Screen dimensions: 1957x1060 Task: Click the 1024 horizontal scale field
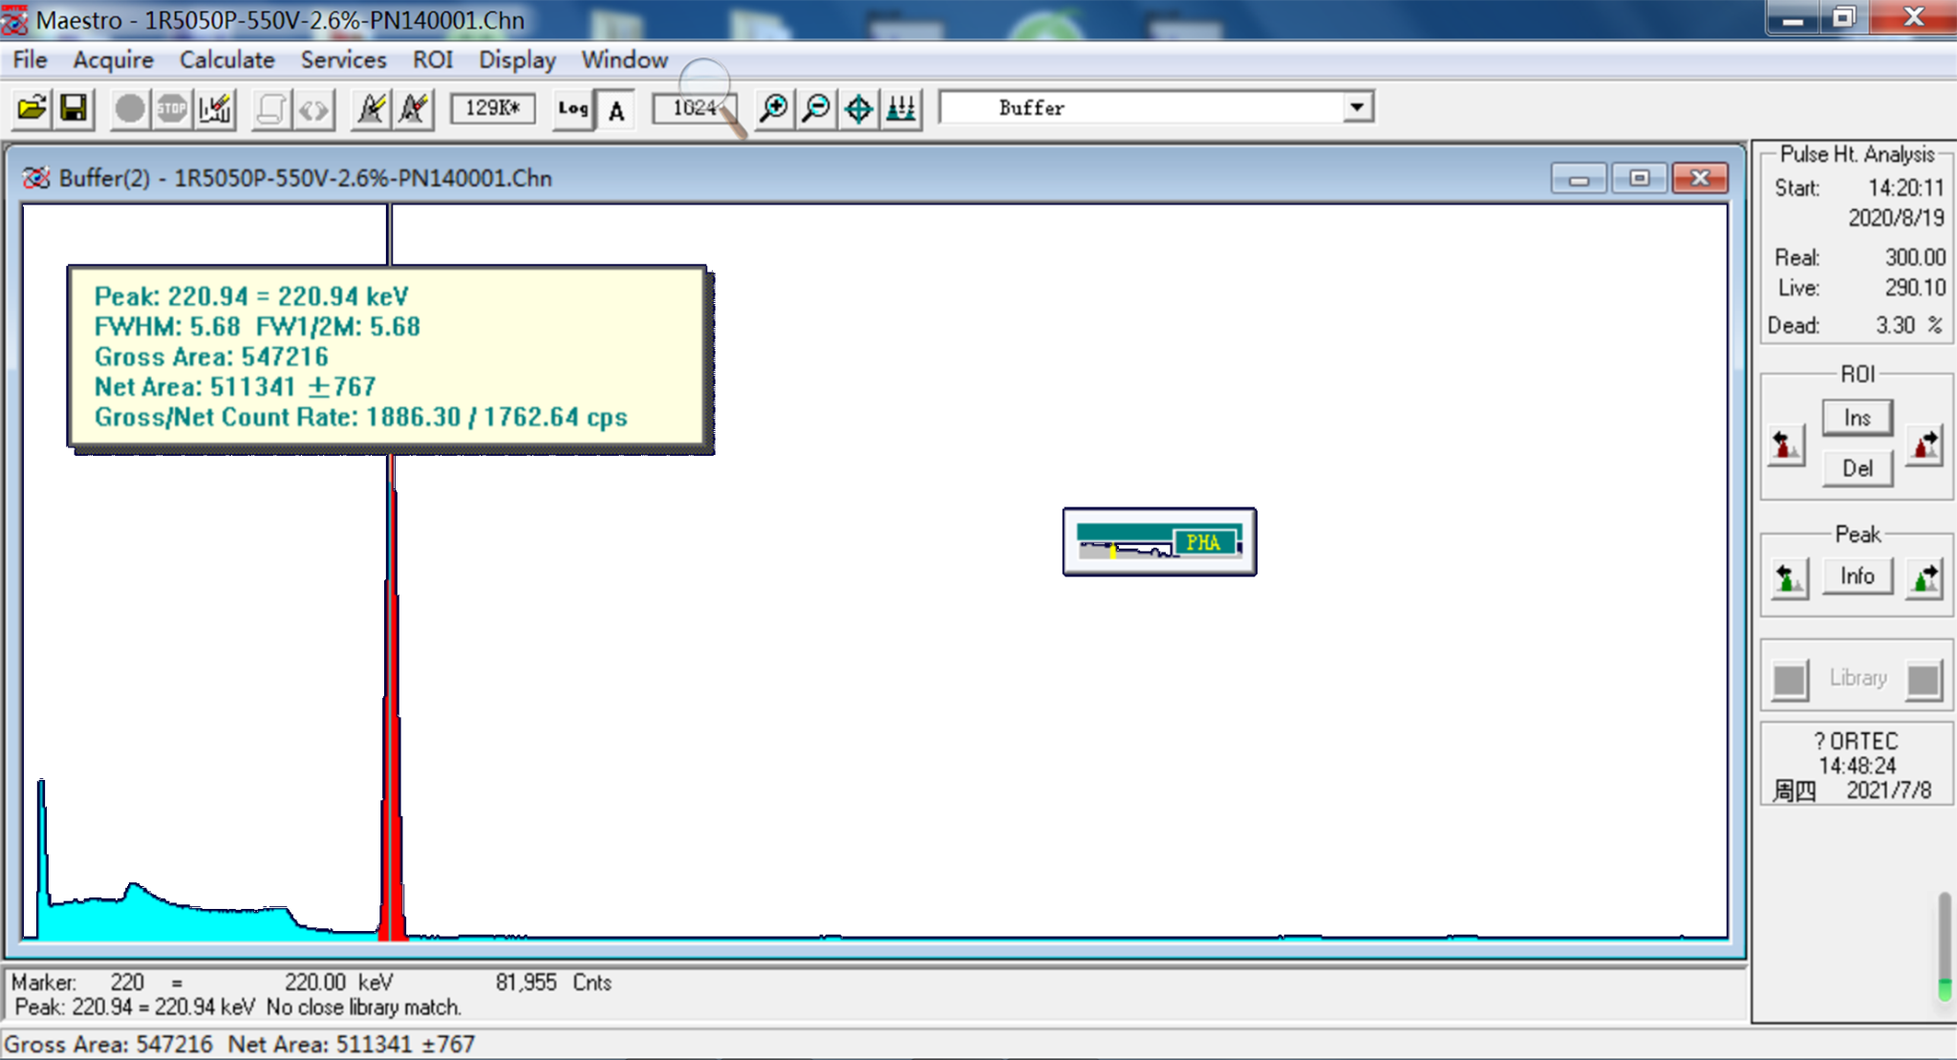694,108
